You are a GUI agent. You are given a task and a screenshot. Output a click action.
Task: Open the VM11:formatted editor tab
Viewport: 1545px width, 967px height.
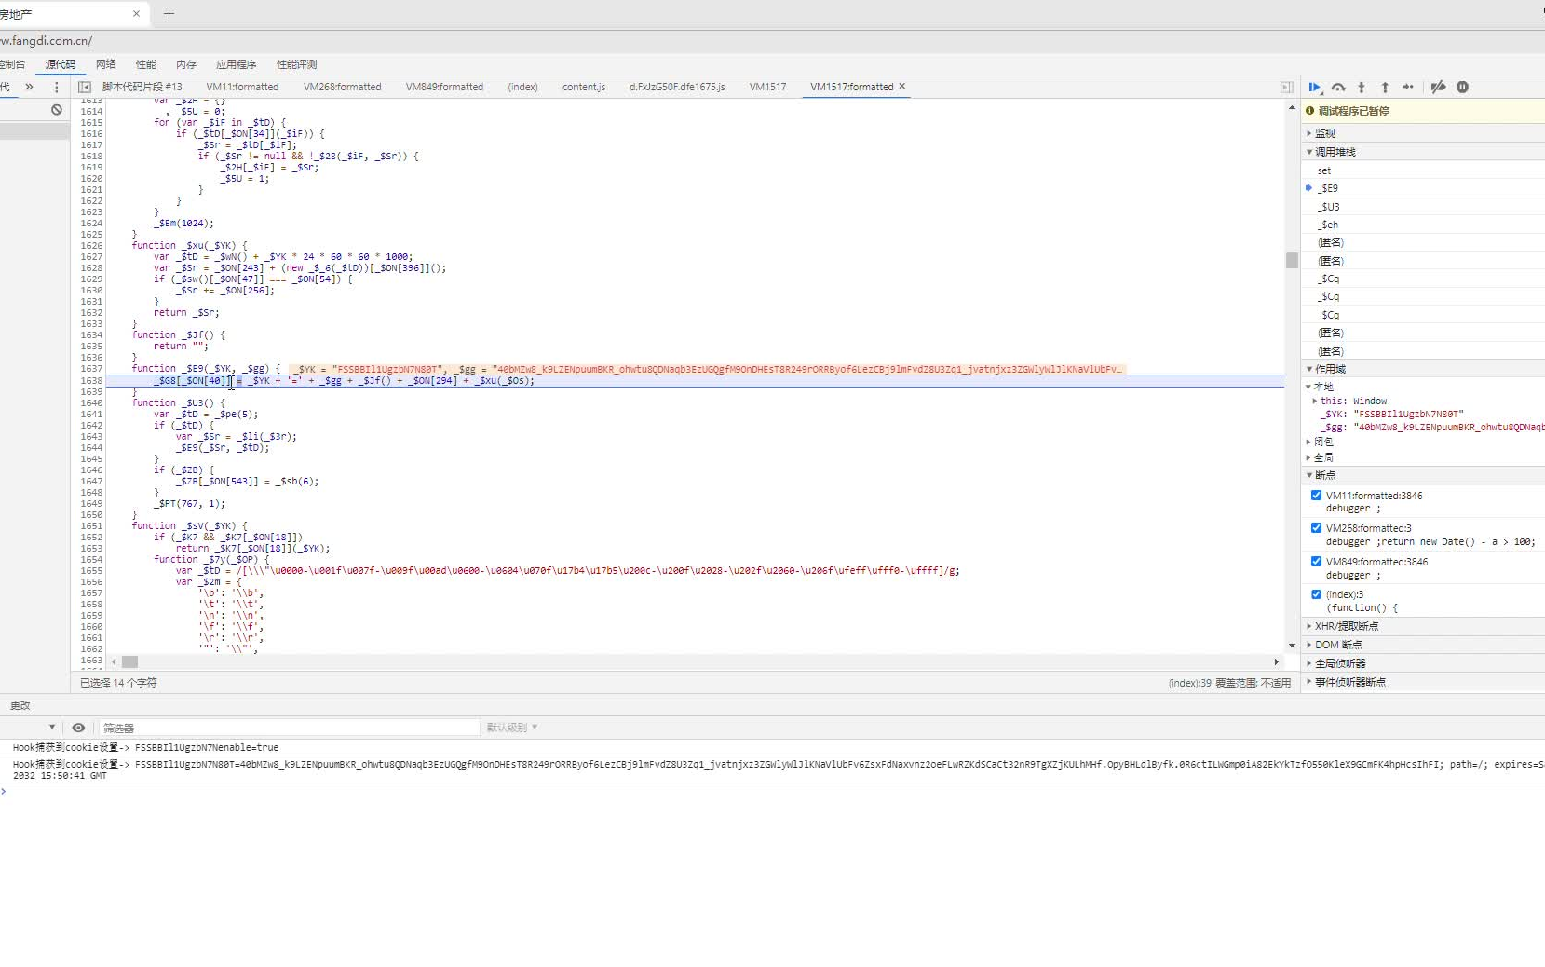tap(242, 87)
